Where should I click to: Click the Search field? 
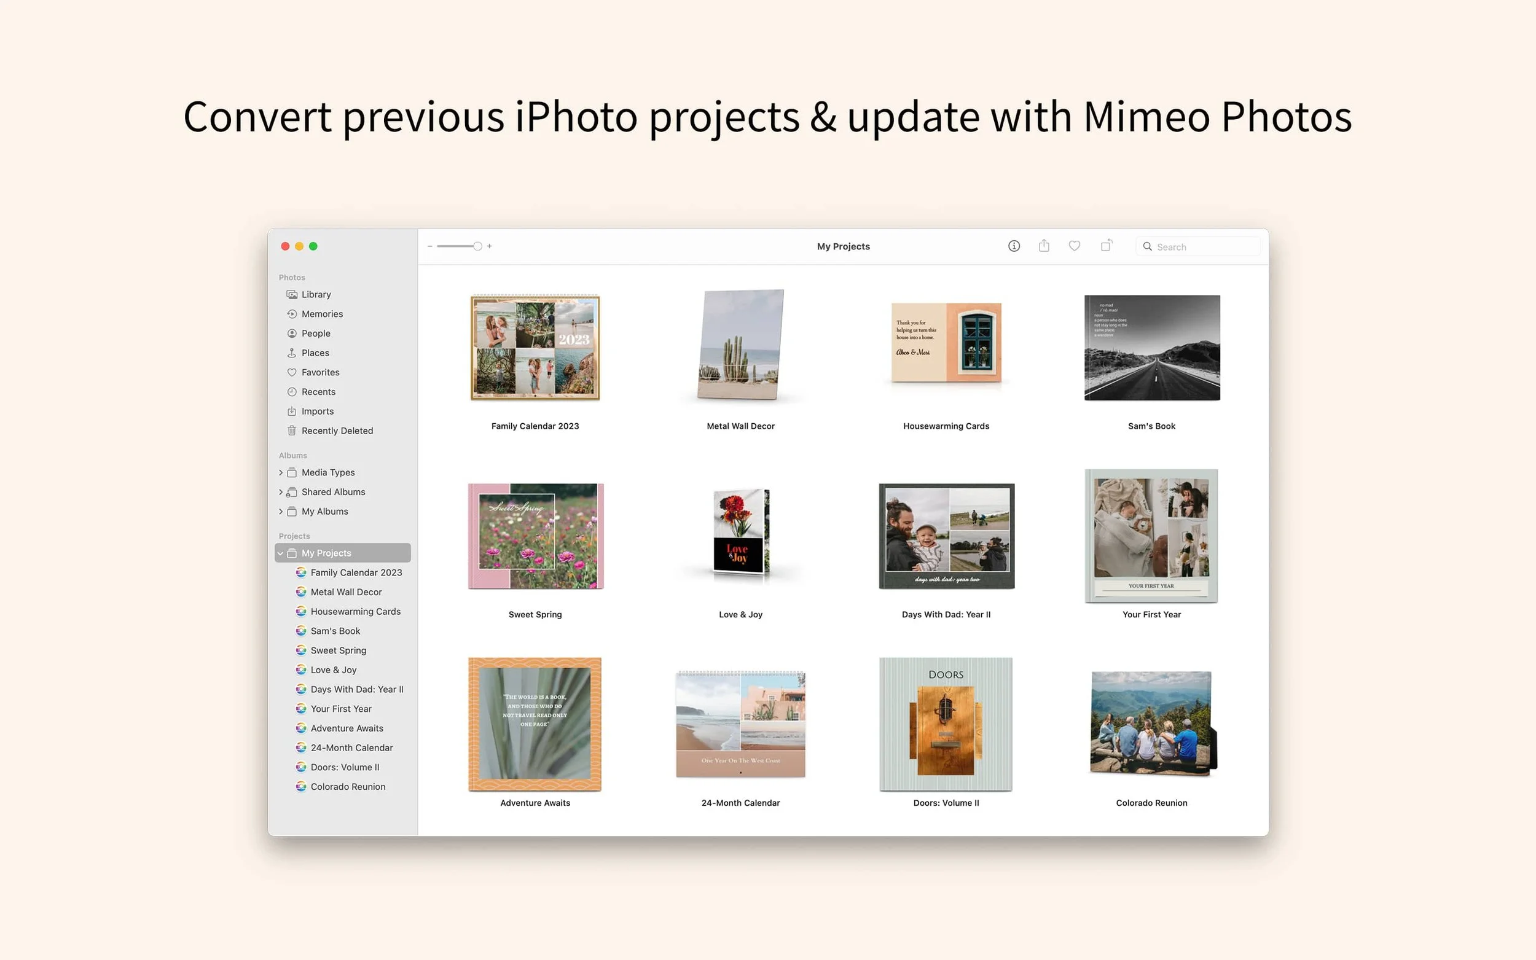1197,246
